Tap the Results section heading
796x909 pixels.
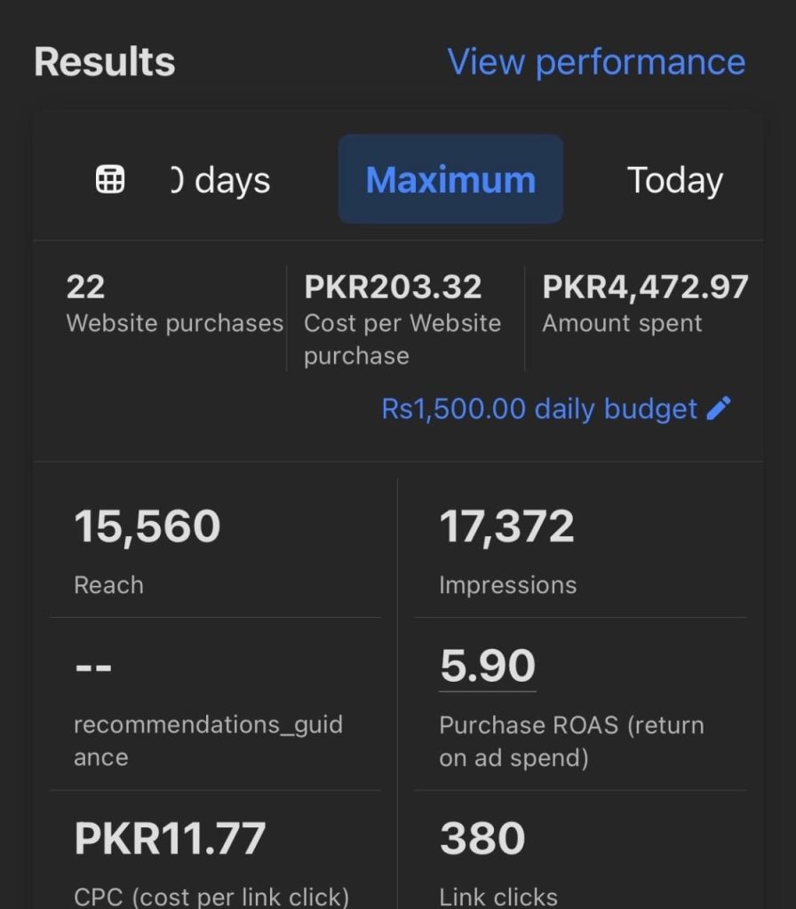click(x=105, y=62)
